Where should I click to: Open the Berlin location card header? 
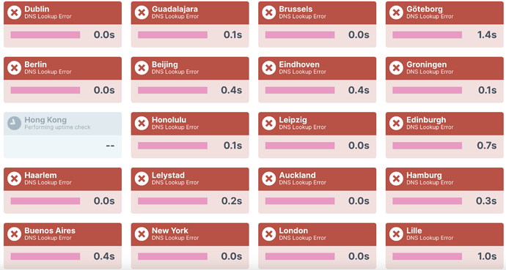click(x=62, y=68)
